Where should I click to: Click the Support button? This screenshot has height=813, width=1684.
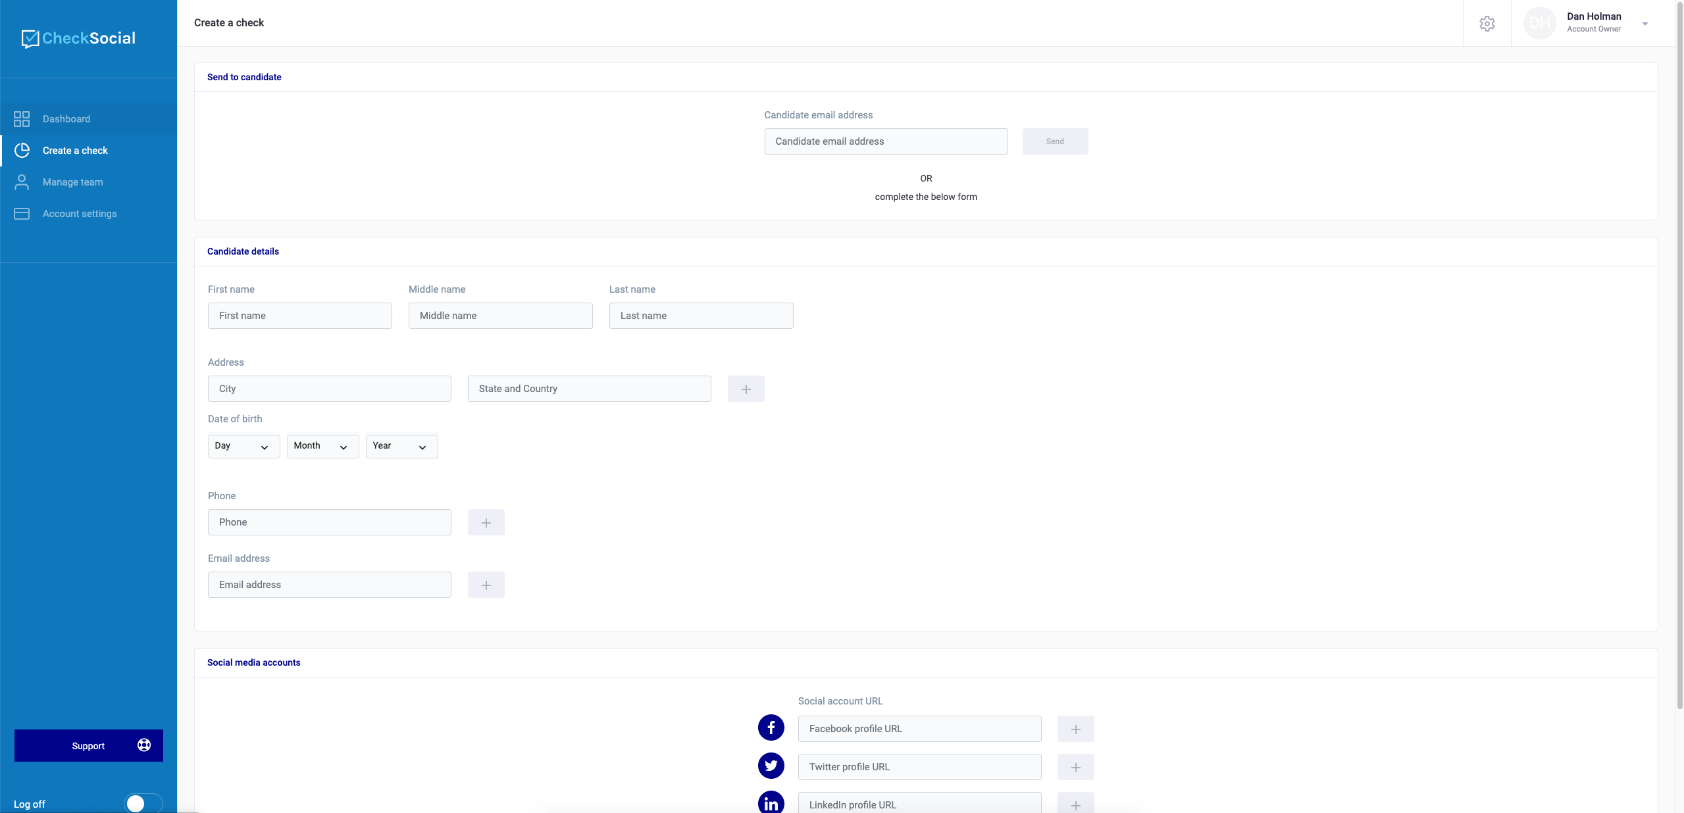(89, 745)
